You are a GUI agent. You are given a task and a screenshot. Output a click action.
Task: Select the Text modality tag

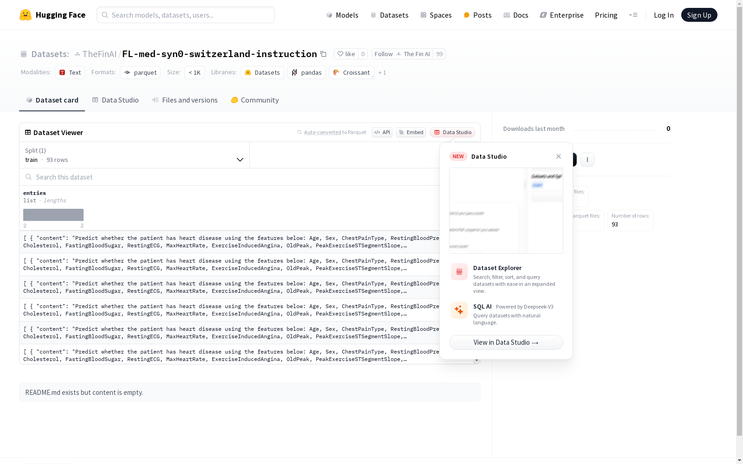(70, 72)
